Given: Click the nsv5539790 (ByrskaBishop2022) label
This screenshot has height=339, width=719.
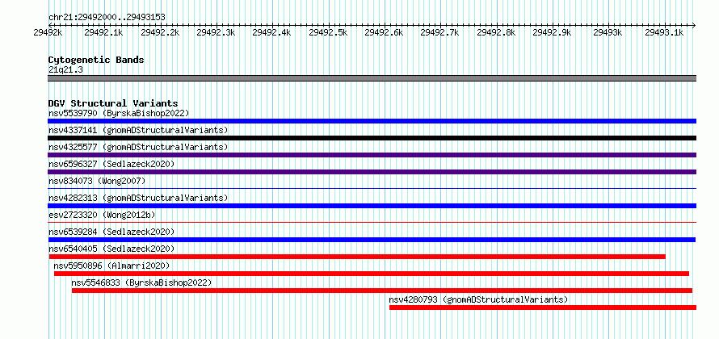Looking at the screenshot, I should pyautogui.click(x=119, y=113).
